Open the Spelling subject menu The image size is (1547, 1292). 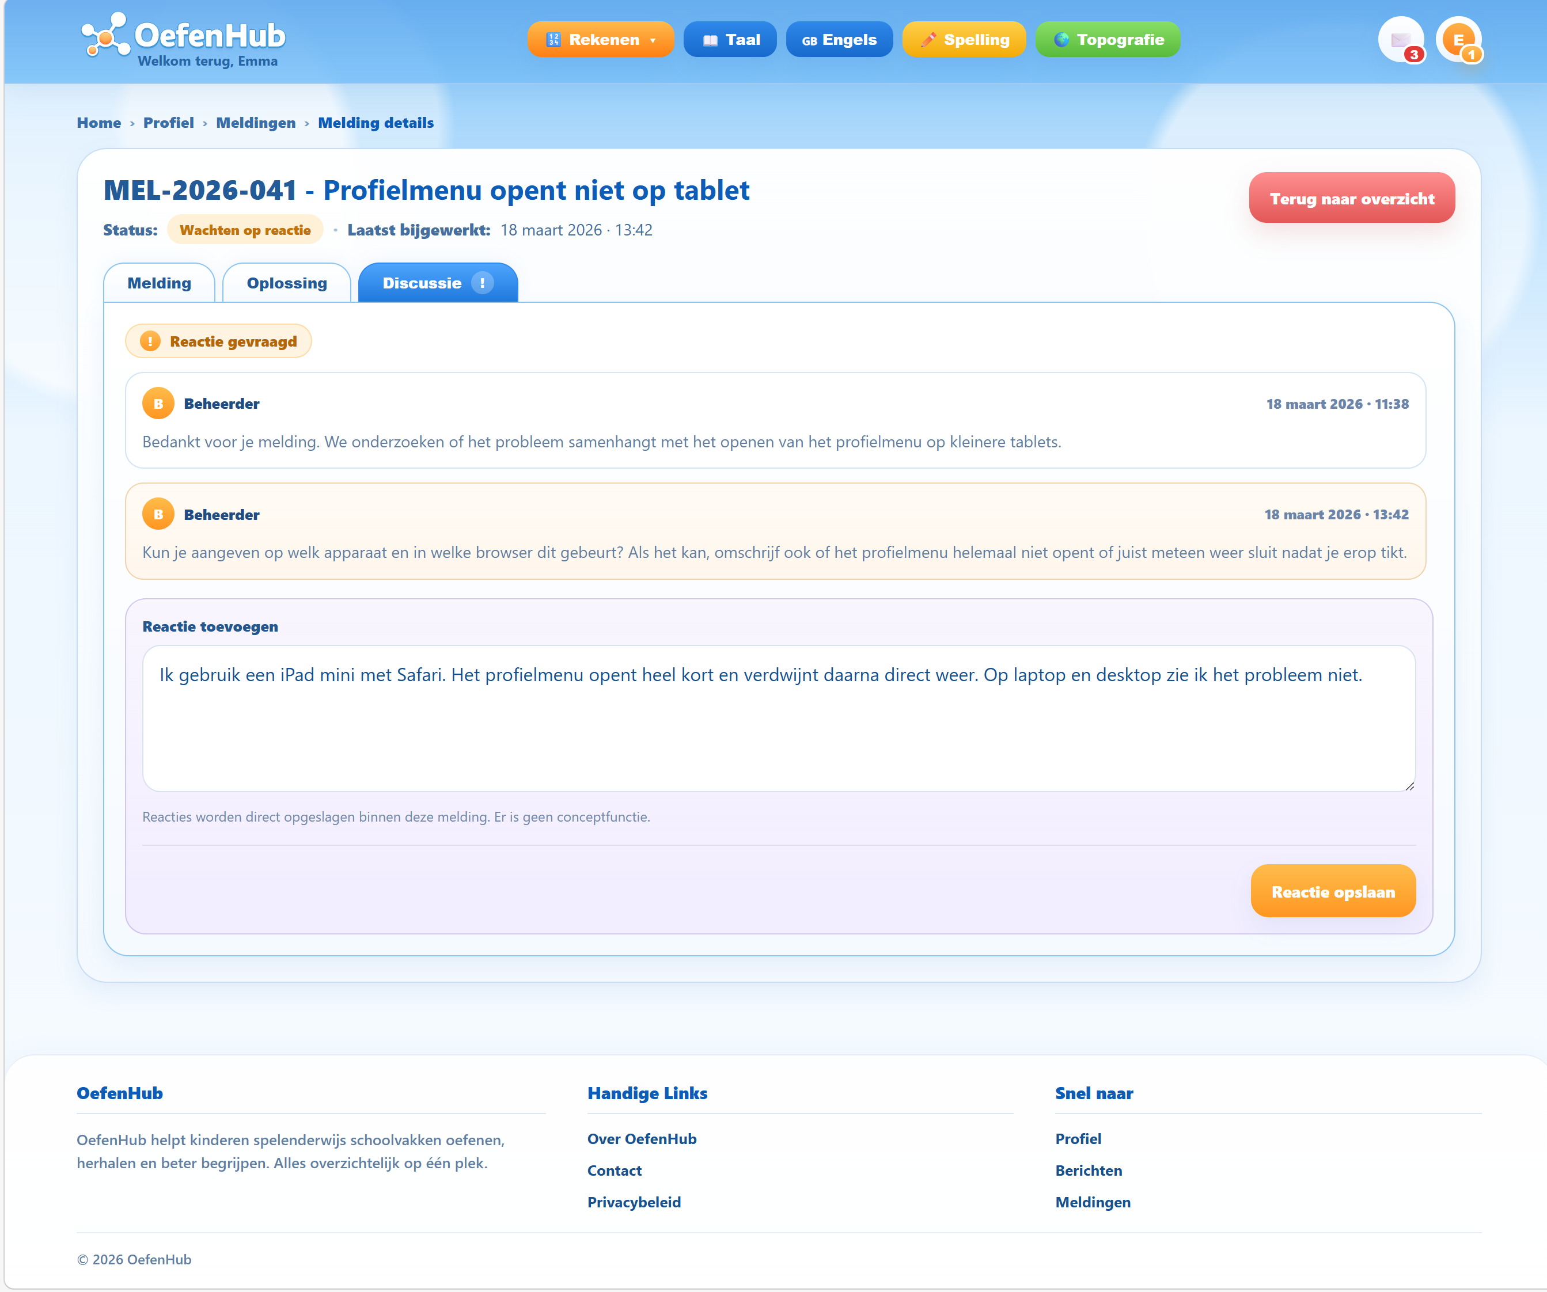click(x=964, y=40)
